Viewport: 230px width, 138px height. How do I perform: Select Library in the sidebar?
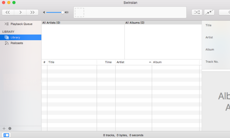(21, 38)
